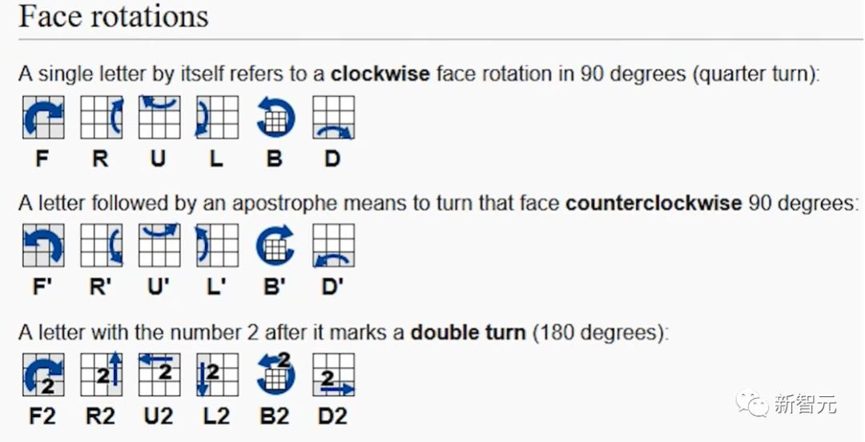This screenshot has height=442, width=865.
Task: Click the F' counterclockwise rotation icon
Action: coord(43,246)
